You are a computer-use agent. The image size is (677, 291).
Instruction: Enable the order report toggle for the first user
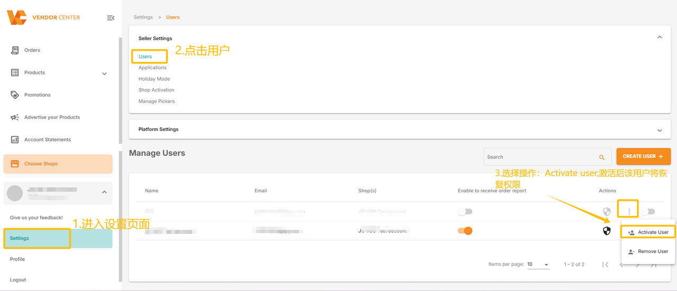click(465, 211)
